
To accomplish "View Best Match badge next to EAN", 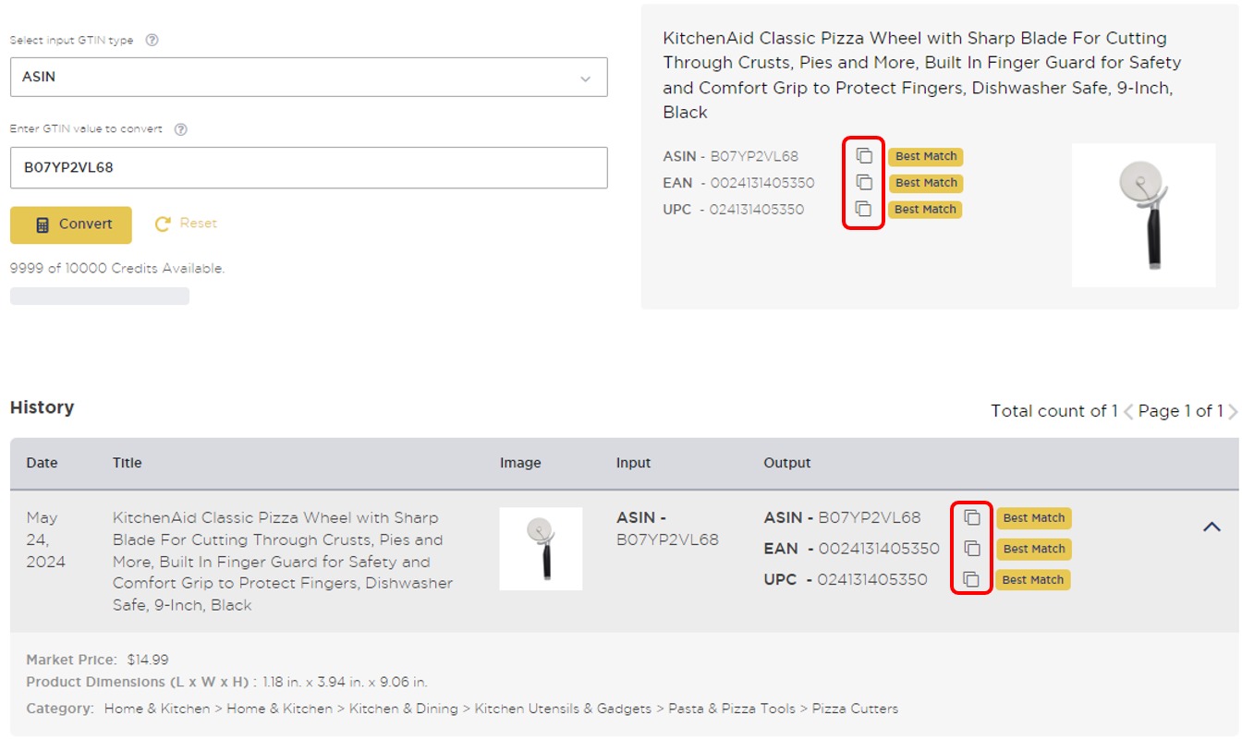I will (925, 183).
